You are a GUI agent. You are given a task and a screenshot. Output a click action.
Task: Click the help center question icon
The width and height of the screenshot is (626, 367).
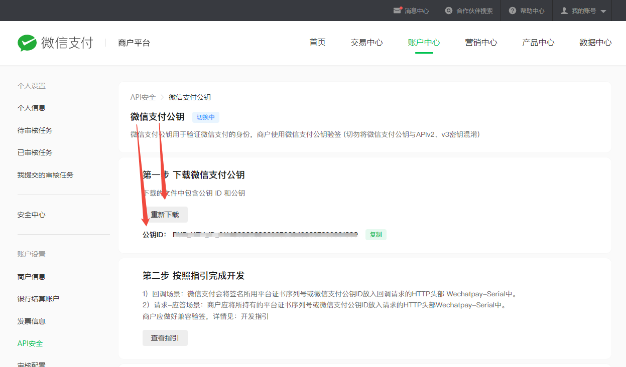click(513, 11)
